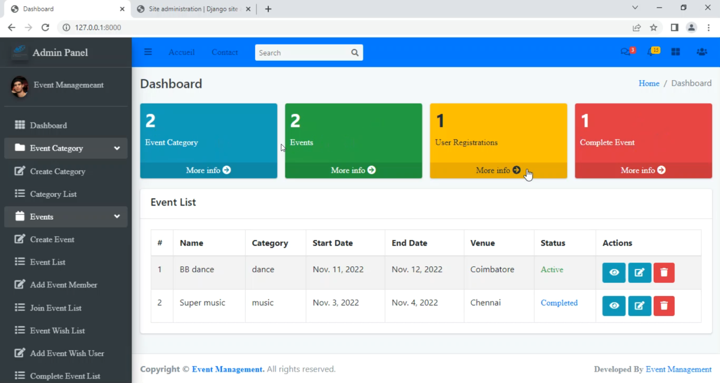This screenshot has width=720, height=383.
Task: Delete the Super music event
Action: [x=664, y=306]
